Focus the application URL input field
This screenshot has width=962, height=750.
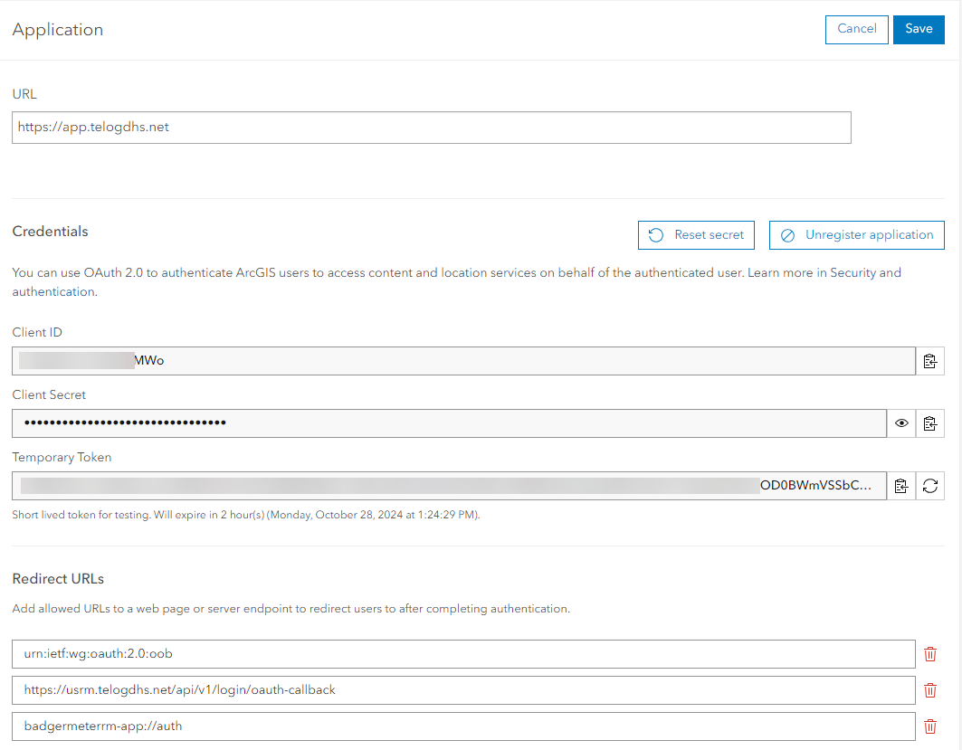(431, 128)
